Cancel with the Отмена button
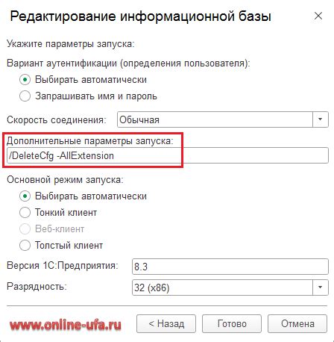The height and width of the screenshot is (342, 334). pos(297,324)
